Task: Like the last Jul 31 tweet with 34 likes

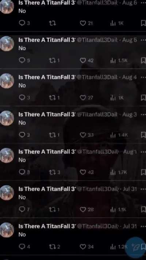Action: coord(83,247)
